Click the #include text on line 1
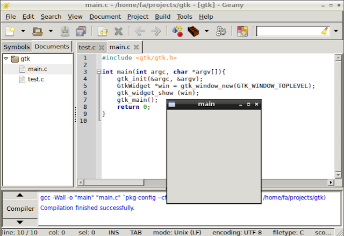Image resolution: width=344 pixels, height=236 pixels. pyautogui.click(x=117, y=58)
